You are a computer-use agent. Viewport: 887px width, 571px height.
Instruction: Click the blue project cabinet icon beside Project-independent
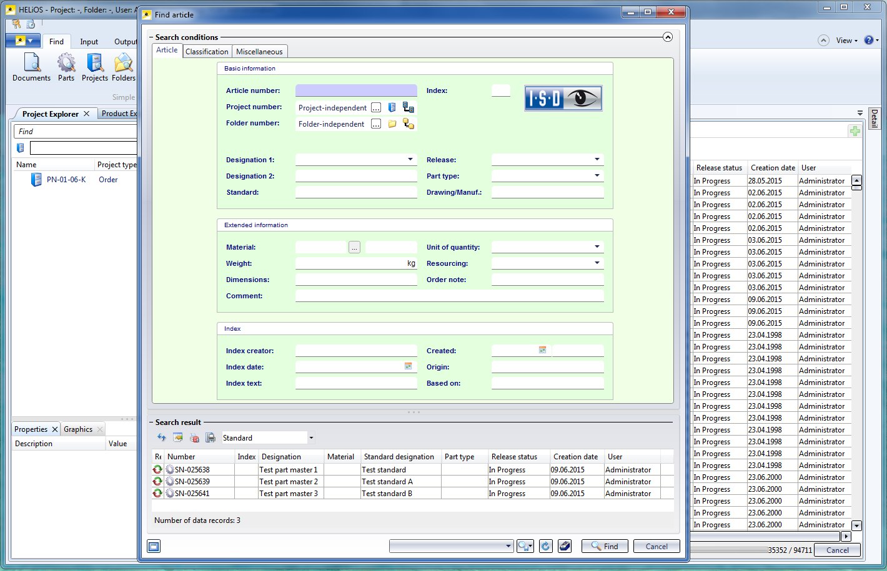[392, 107]
